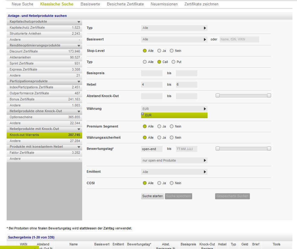This screenshot has height=249, width=297.
Task: Select Index/Partizipations Zertifikate category
Action: pyautogui.click(x=44, y=87)
